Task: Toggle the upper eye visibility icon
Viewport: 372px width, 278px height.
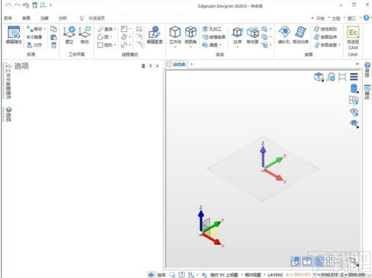Action: [354, 112]
